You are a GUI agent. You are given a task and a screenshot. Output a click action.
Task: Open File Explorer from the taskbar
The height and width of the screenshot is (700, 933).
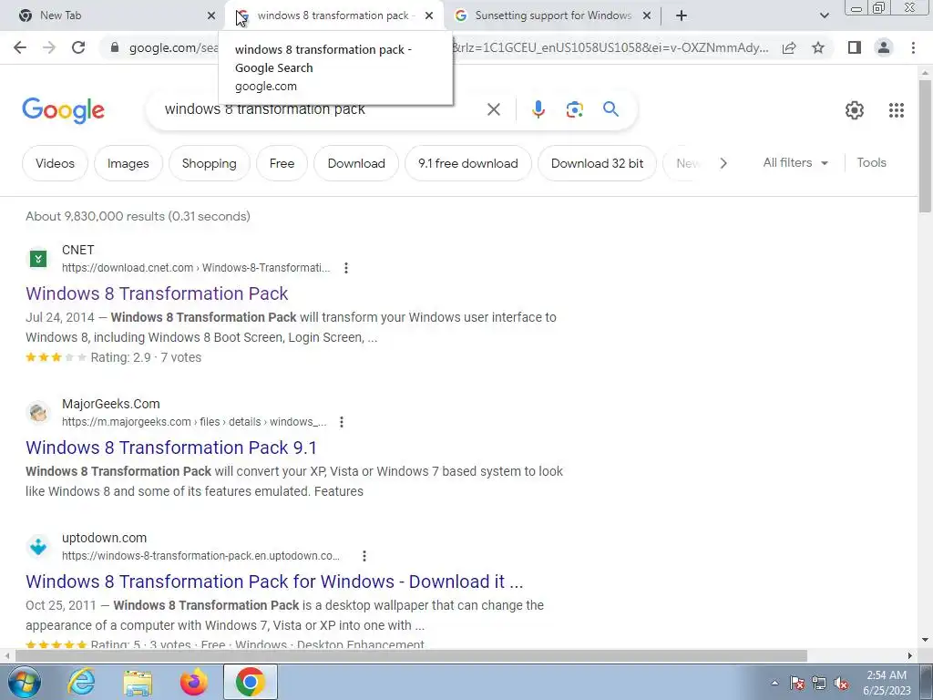click(x=138, y=683)
